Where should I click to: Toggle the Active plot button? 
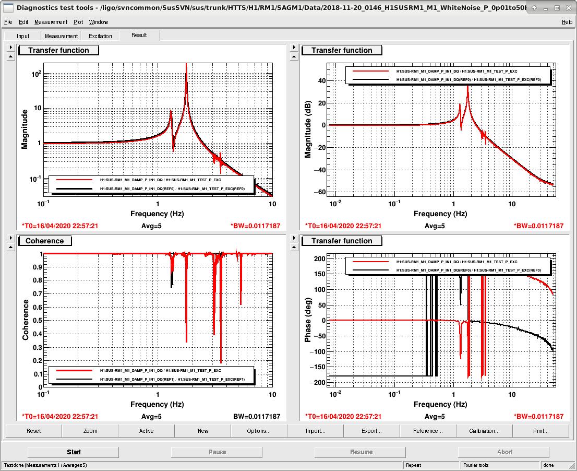146,431
